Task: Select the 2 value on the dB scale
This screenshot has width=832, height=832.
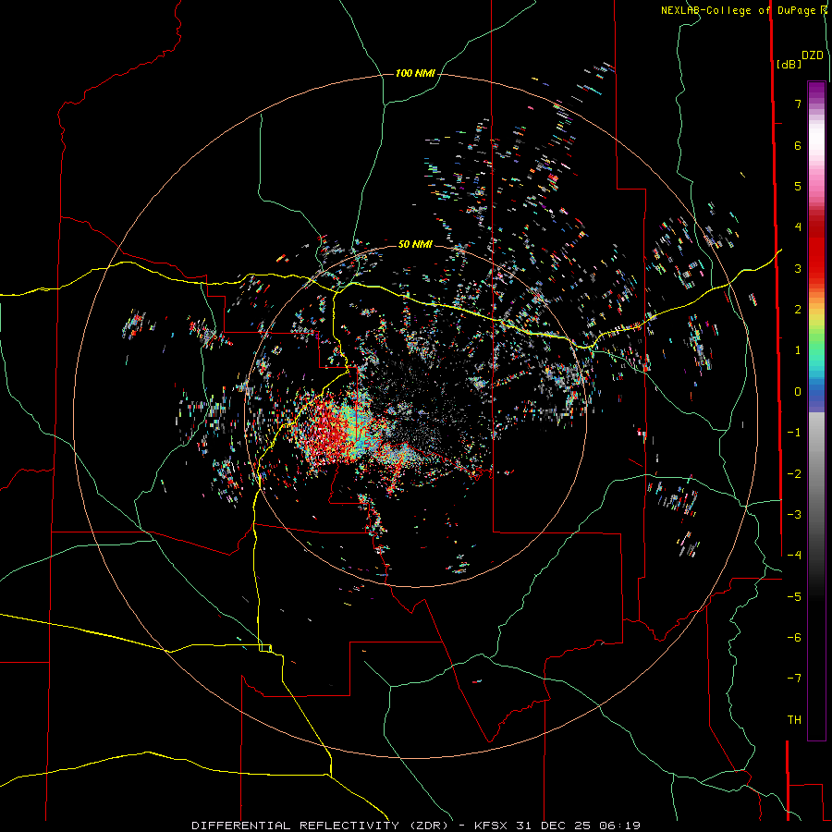Action: tap(798, 310)
